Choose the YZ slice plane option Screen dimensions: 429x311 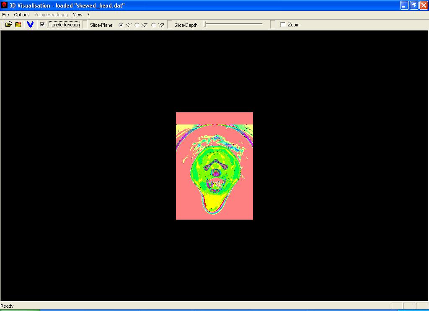[154, 25]
